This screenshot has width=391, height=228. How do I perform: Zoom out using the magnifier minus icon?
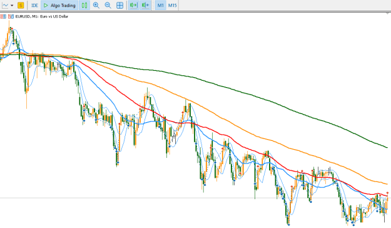tap(108, 5)
